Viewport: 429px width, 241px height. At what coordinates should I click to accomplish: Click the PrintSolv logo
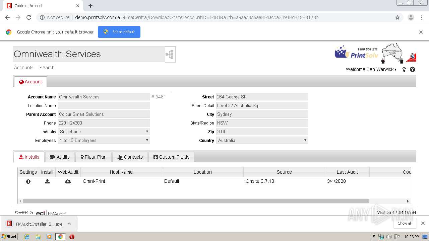pos(357,53)
